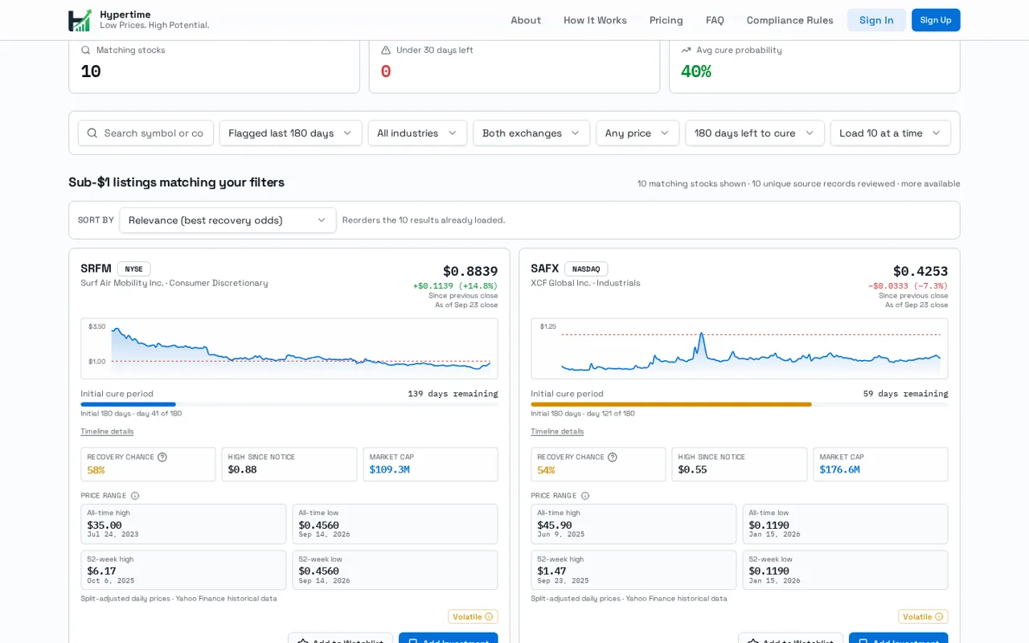Click the SAFX price $0.4253
The width and height of the screenshot is (1029, 643).
(920, 272)
